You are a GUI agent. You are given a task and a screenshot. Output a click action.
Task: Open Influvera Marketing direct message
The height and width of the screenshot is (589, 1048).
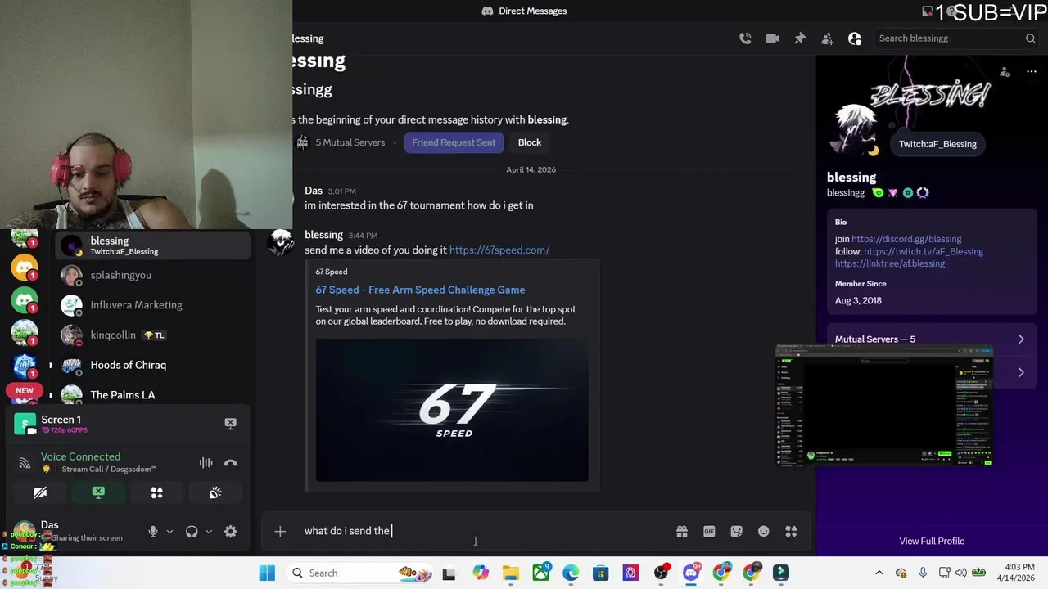point(153,305)
